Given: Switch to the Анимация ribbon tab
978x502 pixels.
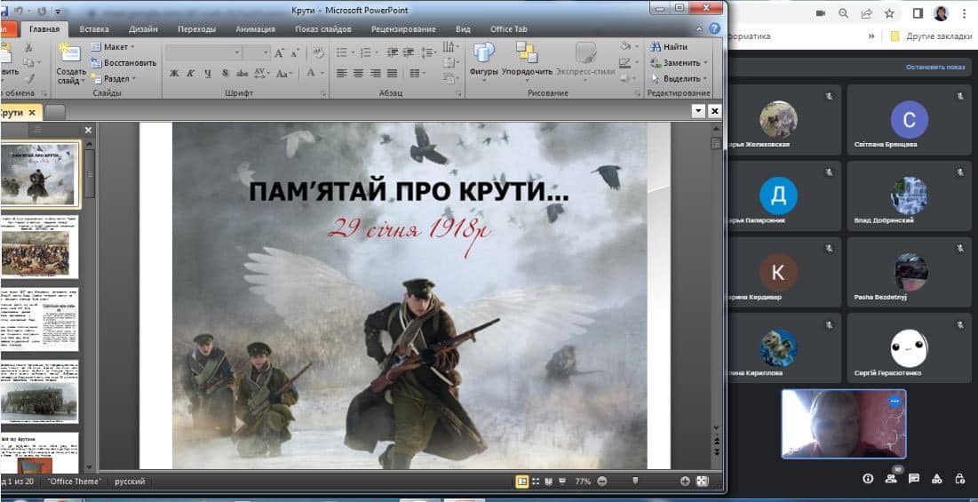Looking at the screenshot, I should pyautogui.click(x=255, y=28).
